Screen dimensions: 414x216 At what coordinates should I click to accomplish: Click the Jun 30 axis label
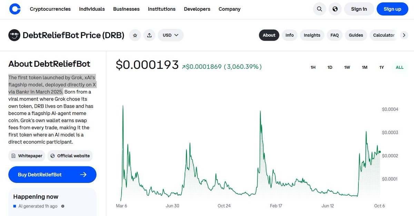tap(172, 206)
